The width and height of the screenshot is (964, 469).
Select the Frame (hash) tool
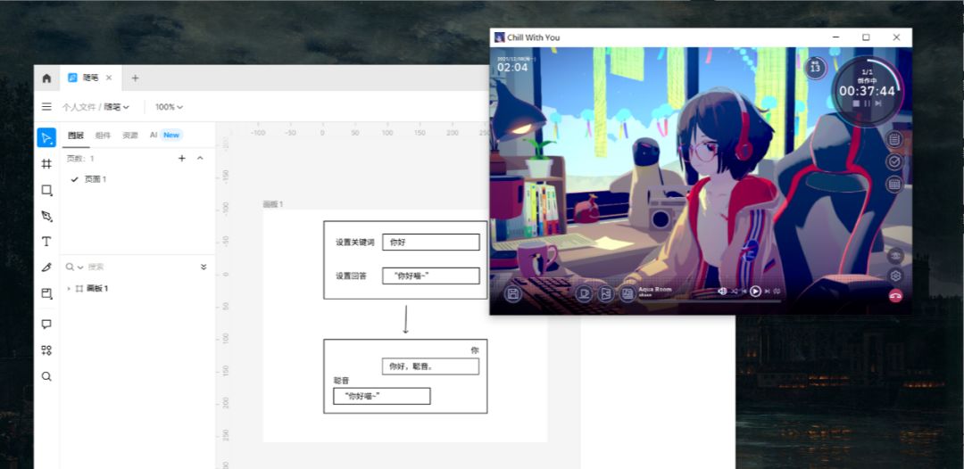click(x=46, y=164)
